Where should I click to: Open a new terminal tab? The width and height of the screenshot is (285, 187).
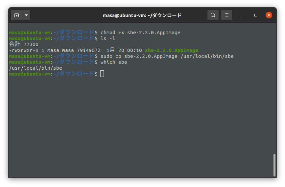point(16,15)
